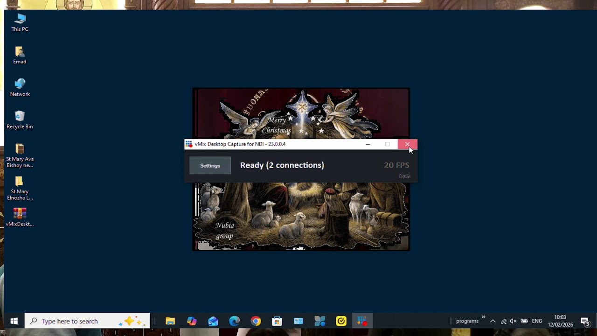Image resolution: width=597 pixels, height=336 pixels.
Task: Select the St.Mary Elnozha folder
Action: point(20,189)
